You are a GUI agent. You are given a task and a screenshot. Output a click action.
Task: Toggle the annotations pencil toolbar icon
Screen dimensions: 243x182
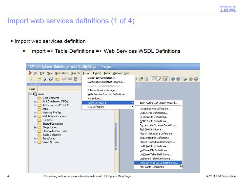[x=159, y=79]
